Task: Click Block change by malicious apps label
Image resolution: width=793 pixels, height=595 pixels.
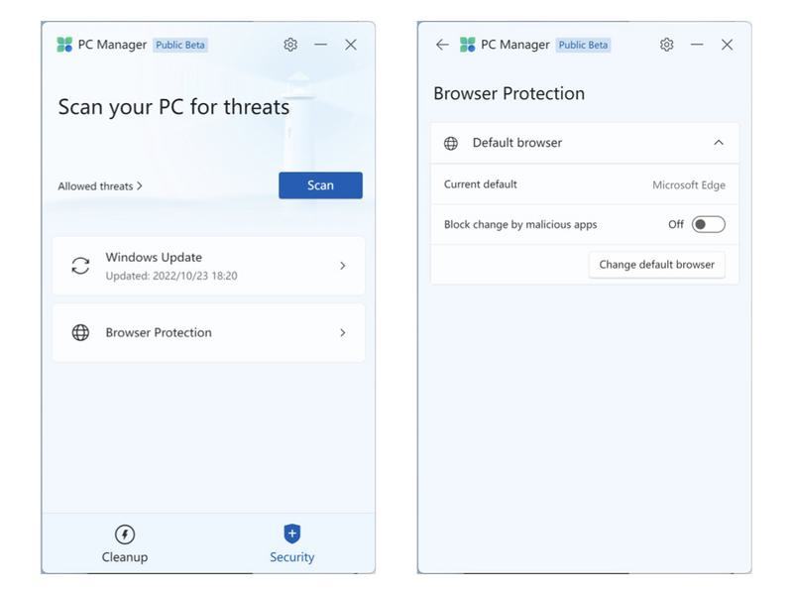Action: point(520,225)
